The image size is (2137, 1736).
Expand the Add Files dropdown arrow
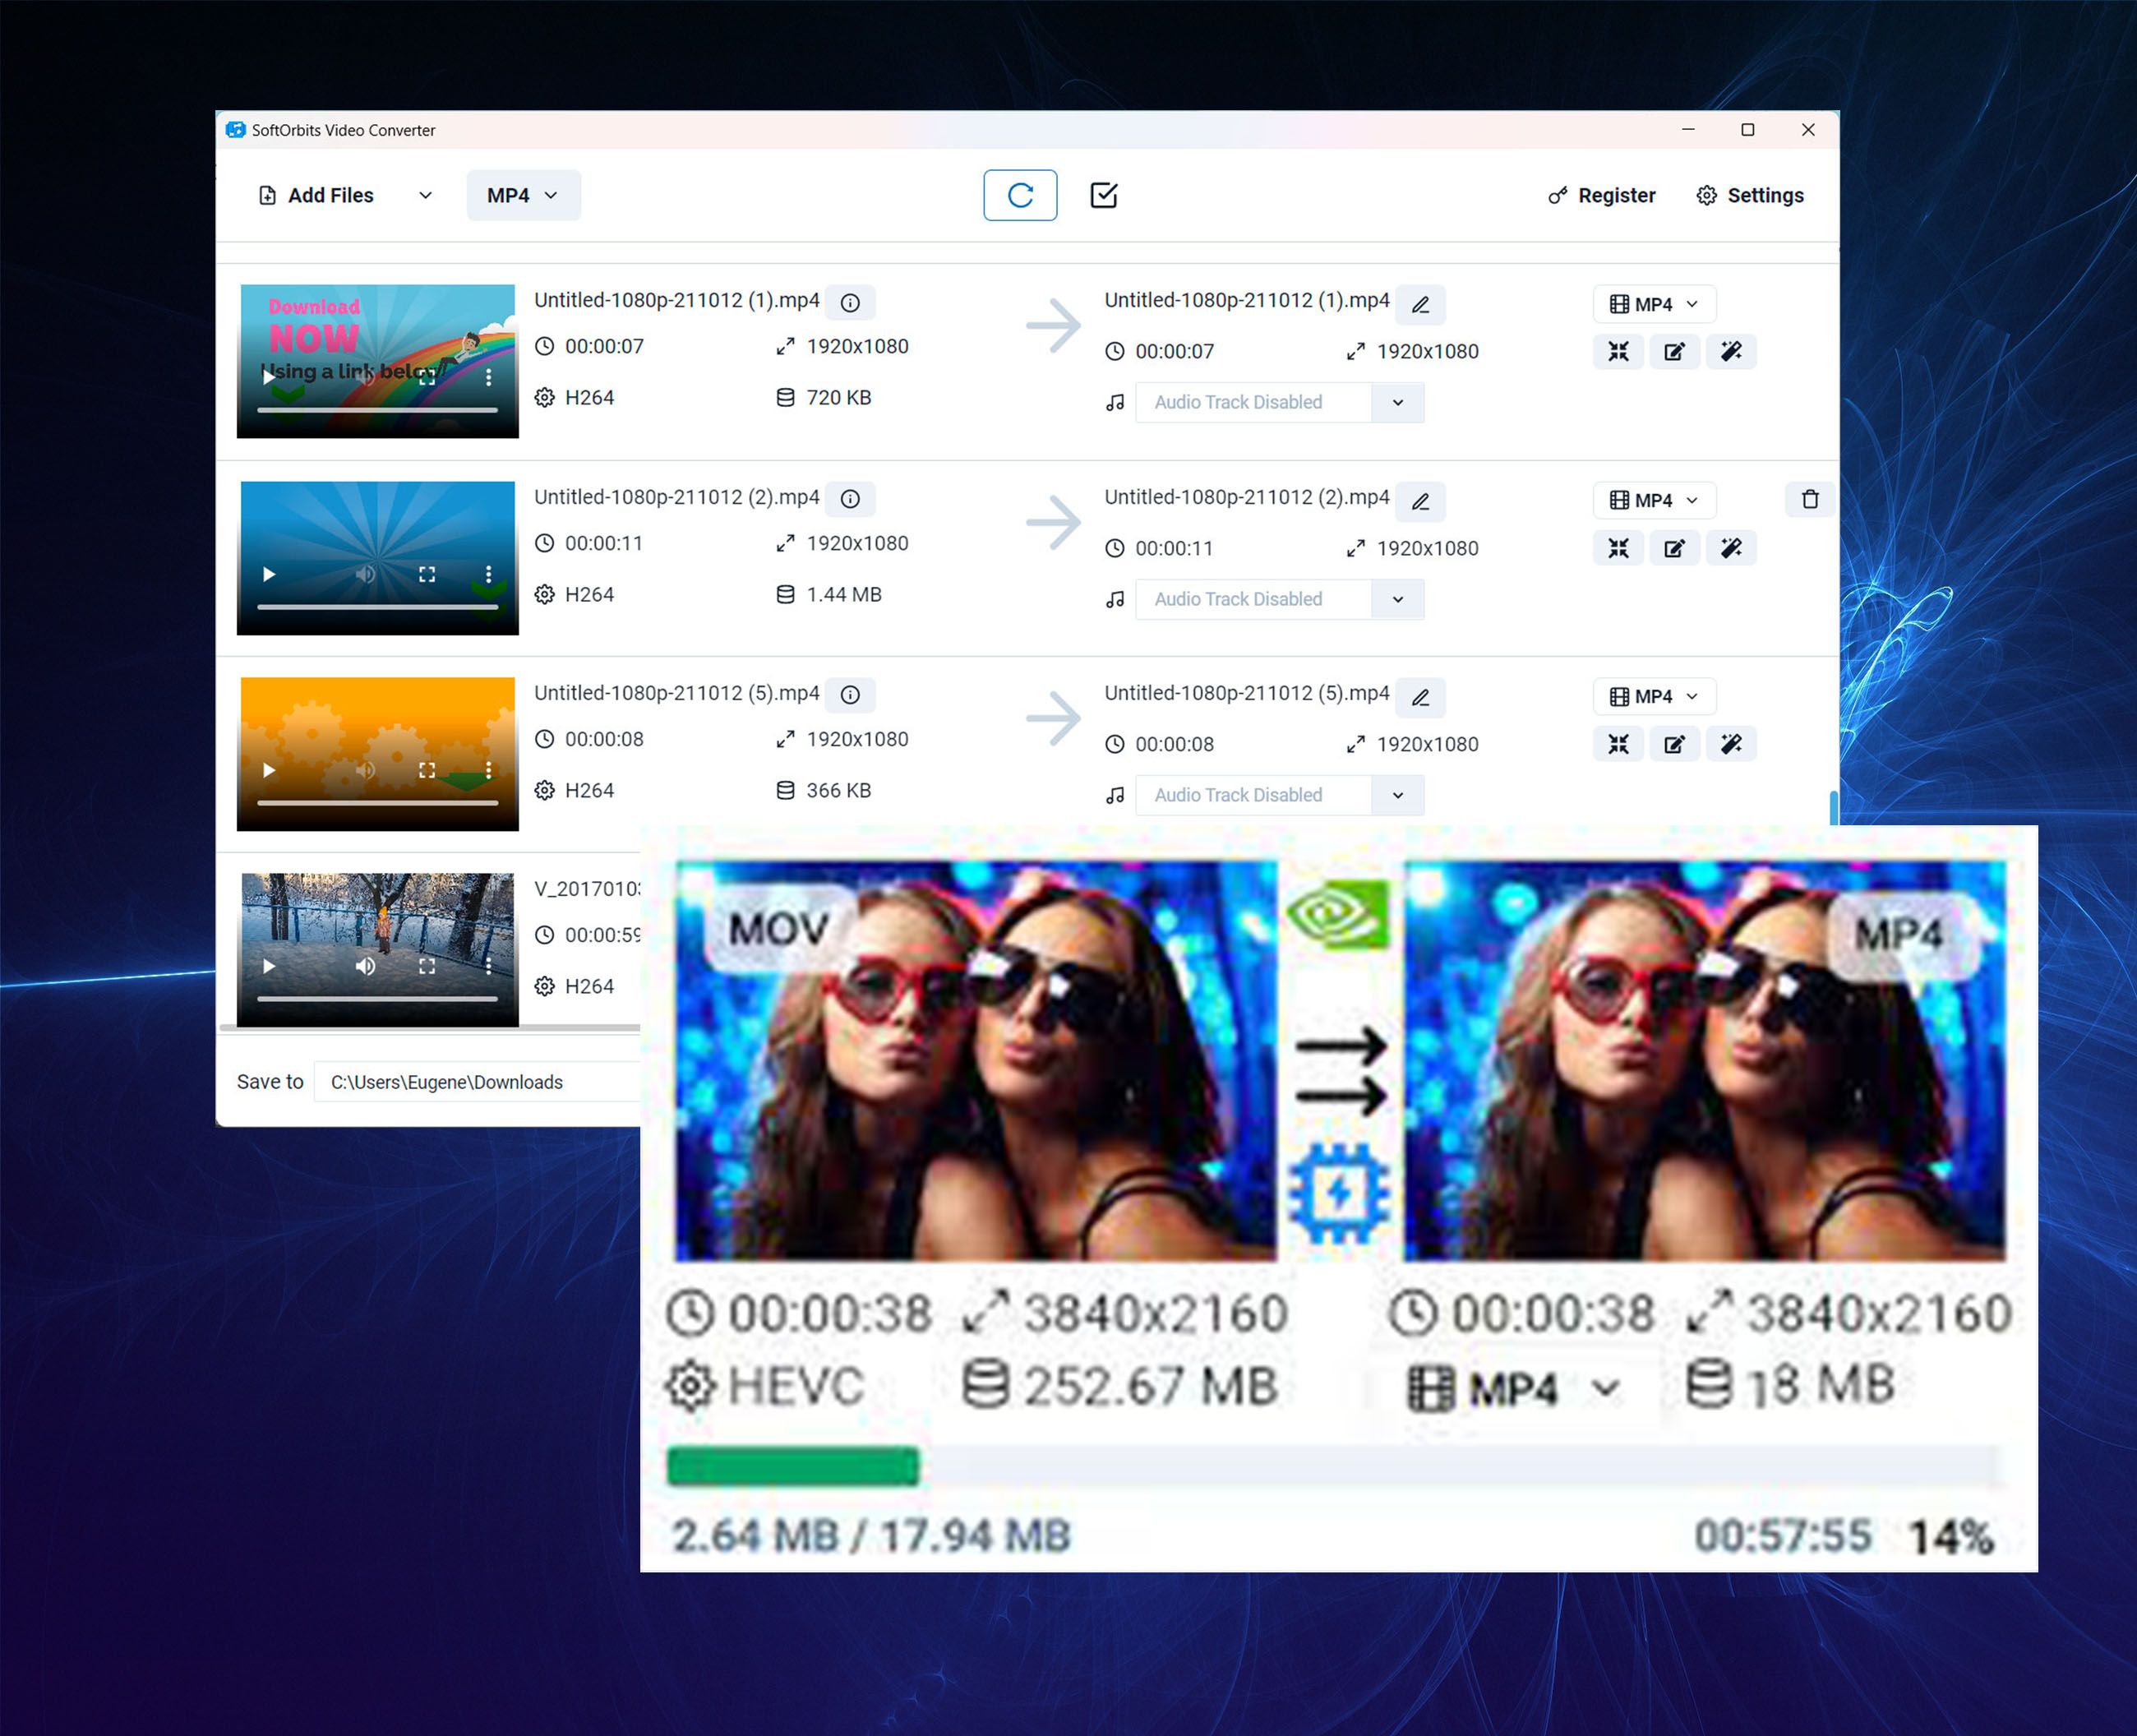[422, 195]
